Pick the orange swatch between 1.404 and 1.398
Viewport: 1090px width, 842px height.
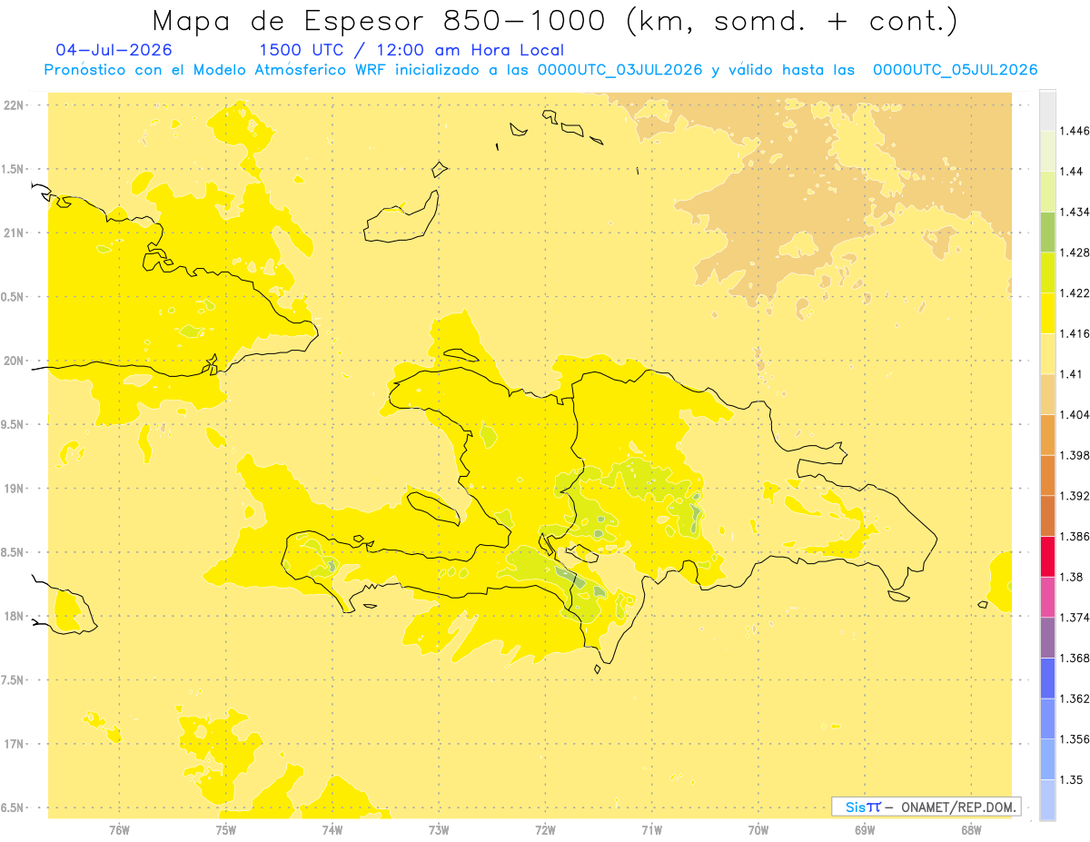point(1047,434)
